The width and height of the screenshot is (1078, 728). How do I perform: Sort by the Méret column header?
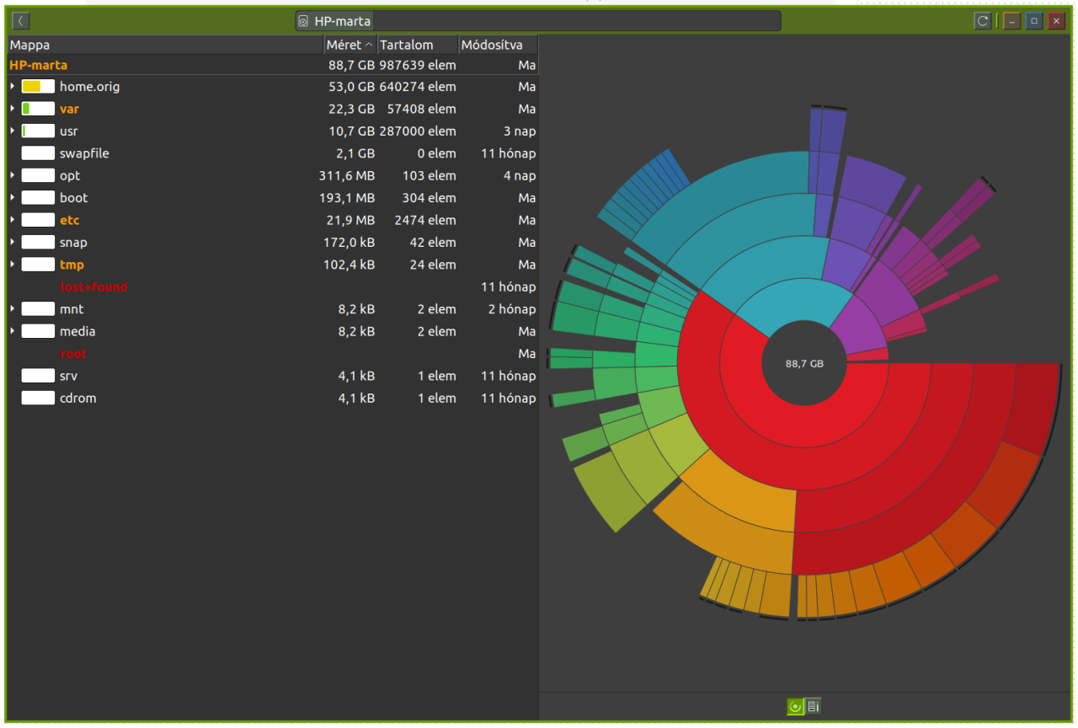coord(350,45)
